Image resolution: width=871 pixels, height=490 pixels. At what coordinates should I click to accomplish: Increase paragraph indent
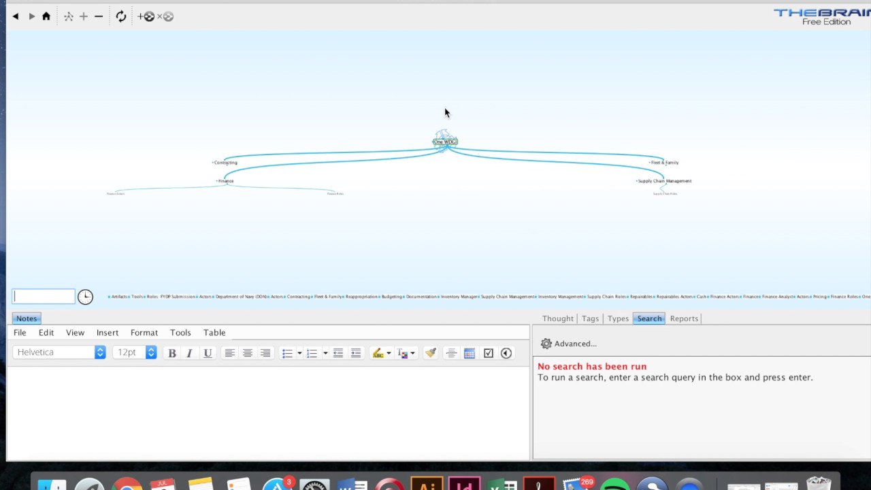[356, 353]
